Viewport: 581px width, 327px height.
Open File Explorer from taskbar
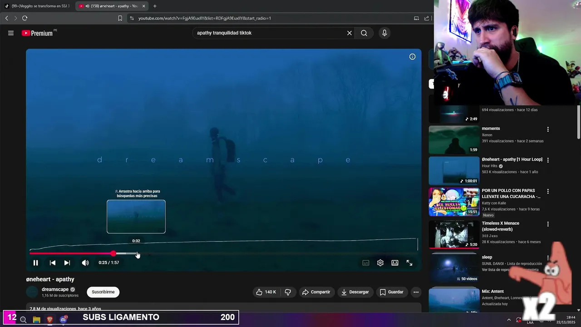pyautogui.click(x=36, y=320)
